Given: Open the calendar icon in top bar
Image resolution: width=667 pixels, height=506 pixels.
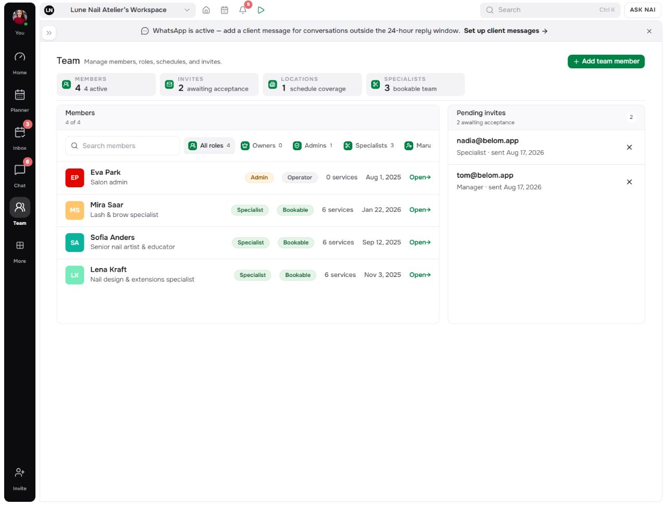Looking at the screenshot, I should (x=225, y=10).
